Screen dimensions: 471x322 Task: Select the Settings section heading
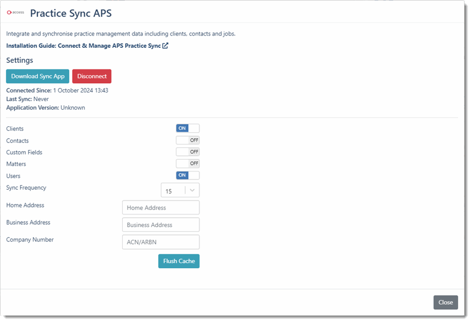tap(19, 60)
